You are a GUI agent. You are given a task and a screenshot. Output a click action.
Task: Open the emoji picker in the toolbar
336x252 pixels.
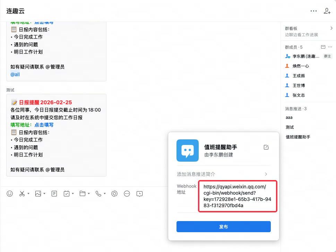coord(9,194)
